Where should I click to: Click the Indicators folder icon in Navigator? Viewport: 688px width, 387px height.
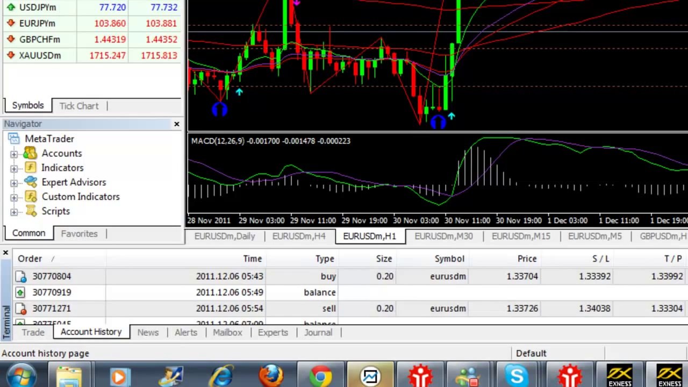tap(31, 168)
